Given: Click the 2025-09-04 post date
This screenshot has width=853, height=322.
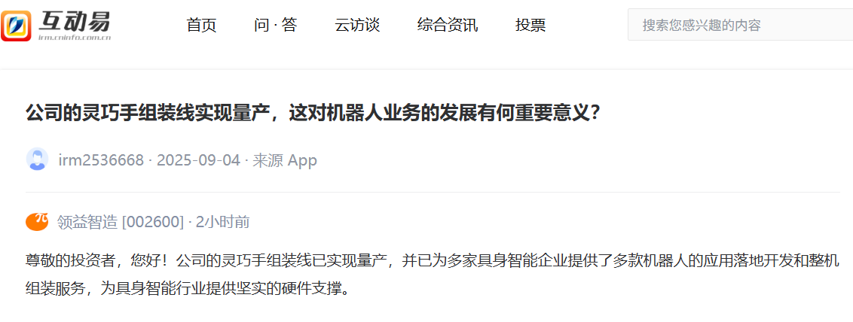Looking at the screenshot, I should [198, 160].
